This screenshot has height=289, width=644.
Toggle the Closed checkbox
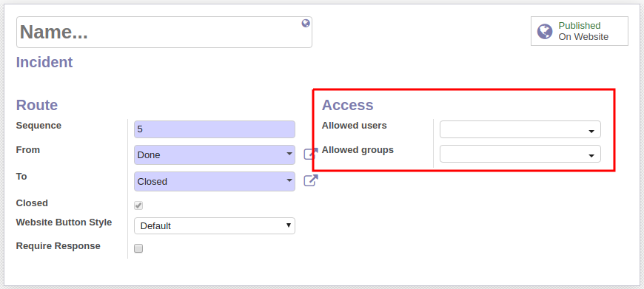[138, 205]
